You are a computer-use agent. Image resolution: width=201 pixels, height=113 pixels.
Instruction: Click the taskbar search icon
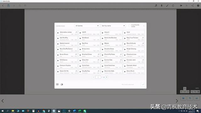coord(8,111)
